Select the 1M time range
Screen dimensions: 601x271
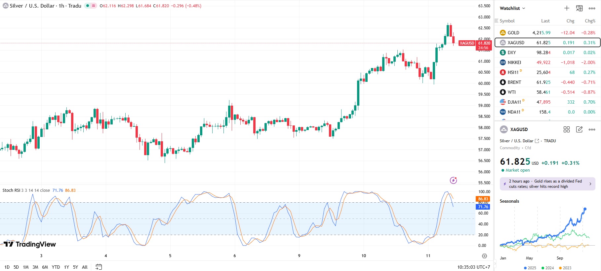(x=26, y=267)
